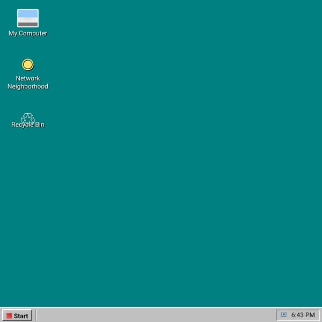This screenshot has height=322, width=322.
Task: Click the system tray square icon
Action: (283, 314)
